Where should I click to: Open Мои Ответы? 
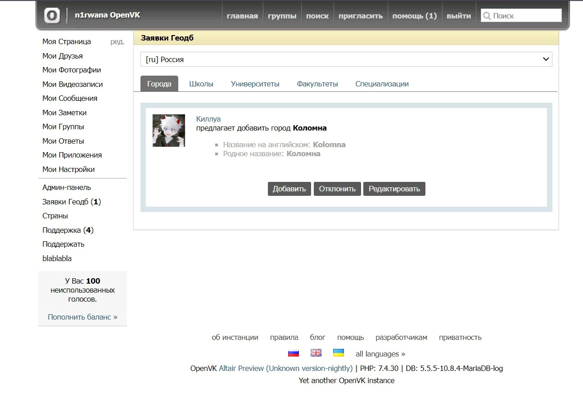tap(63, 141)
